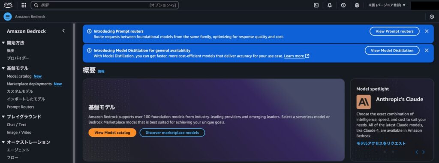This screenshot has width=439, height=163.
Task: Show previous Model spotlight slide
Action: pos(417,152)
